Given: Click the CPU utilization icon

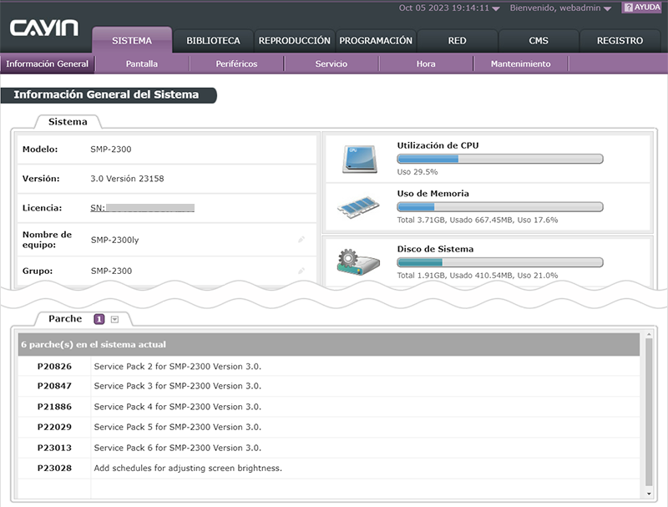Looking at the screenshot, I should 360,160.
